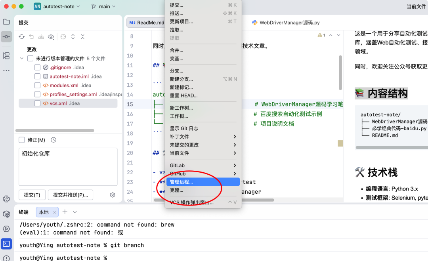The image size is (428, 261).
Task: Toggle the View Options eye icon
Action: (x=51, y=36)
